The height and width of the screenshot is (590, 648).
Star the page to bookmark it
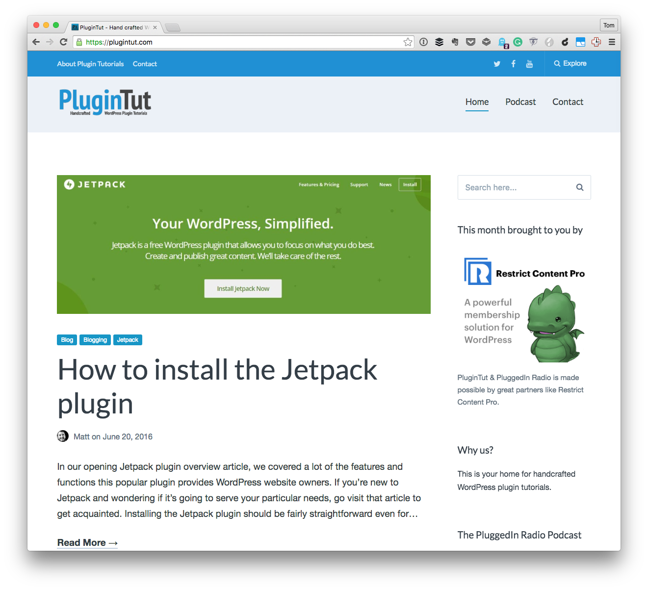[x=408, y=42]
